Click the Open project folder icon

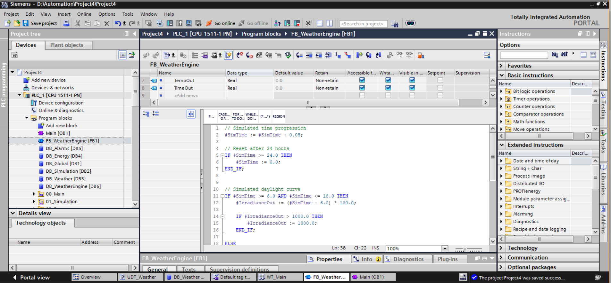point(17,23)
